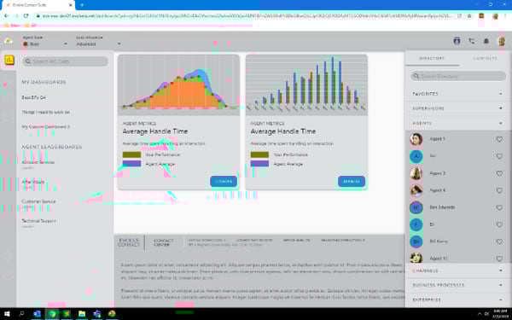Image resolution: width=512 pixels, height=320 pixels.
Task: Switch to the Contacts tab
Action: (485, 58)
